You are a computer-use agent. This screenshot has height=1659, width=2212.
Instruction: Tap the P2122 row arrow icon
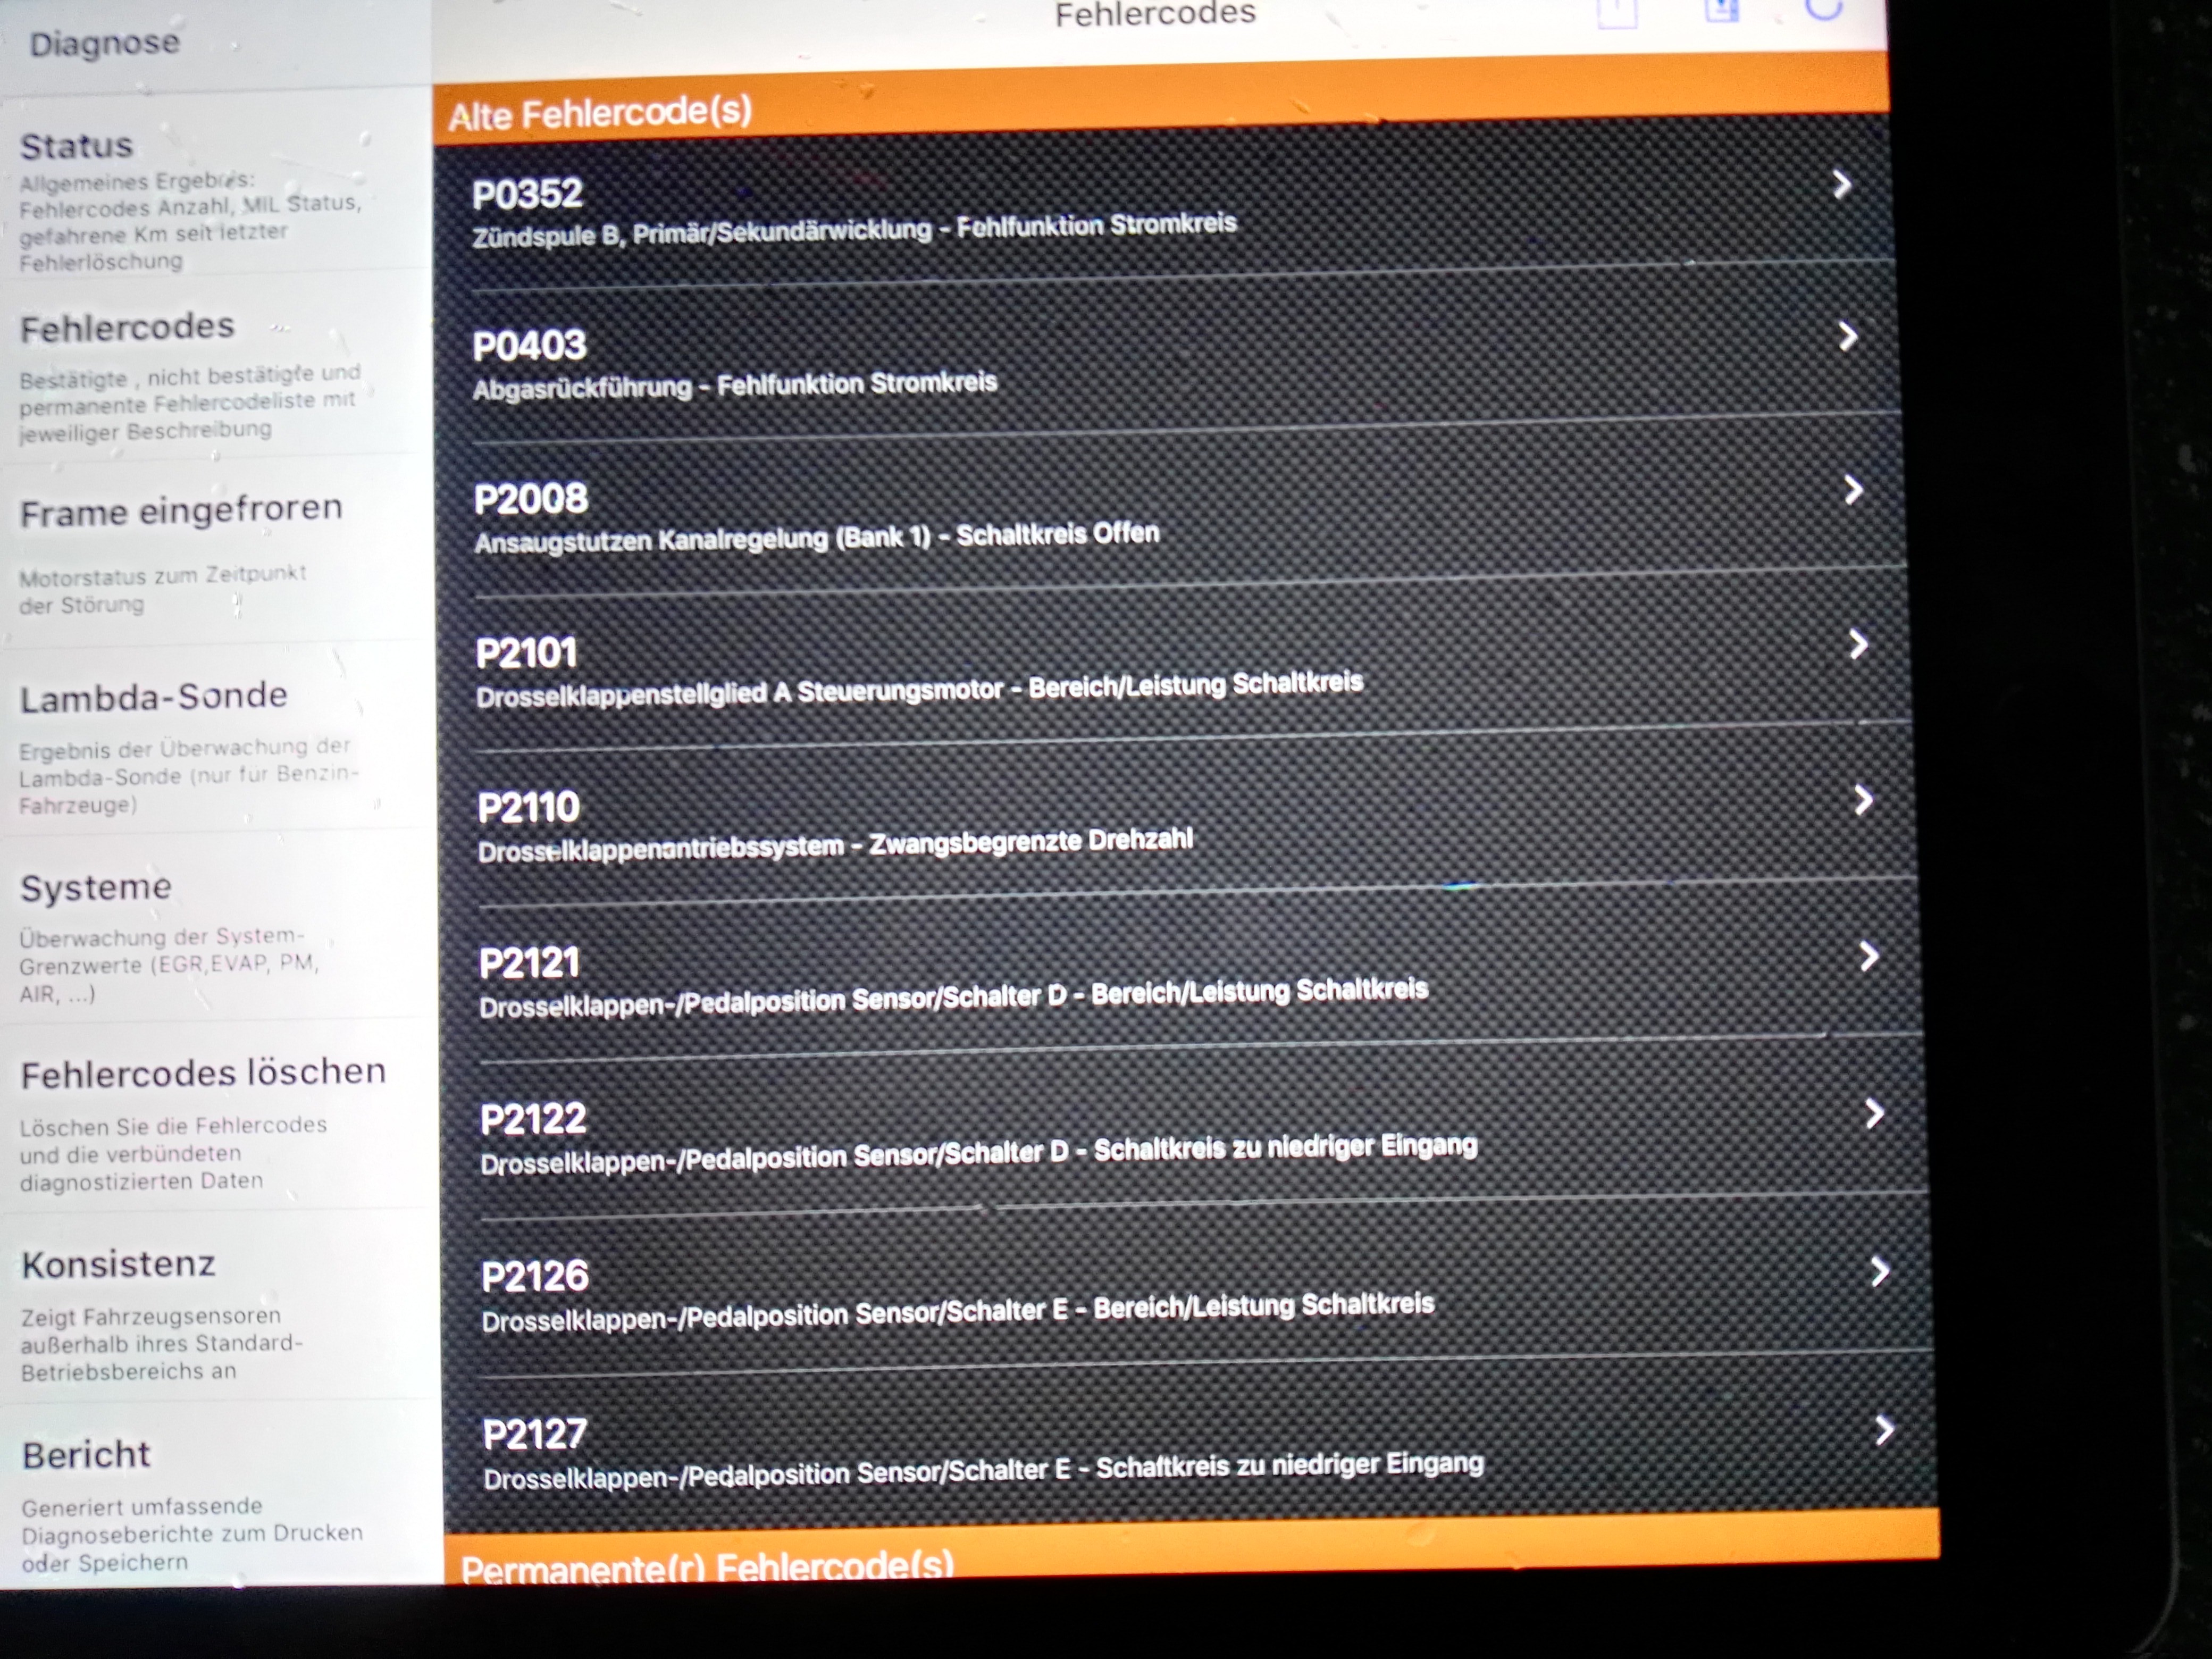pyautogui.click(x=1875, y=1114)
